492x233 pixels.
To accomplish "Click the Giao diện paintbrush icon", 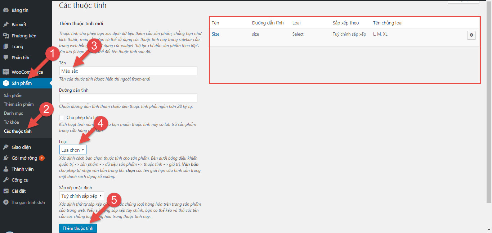I will point(6,147).
